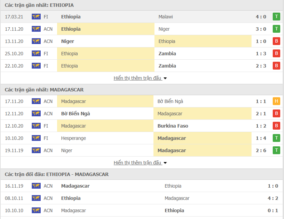The image size is (284, 219).
Task: Select the ACN flag icon beside Ethiopia vs Niger
Action: [36, 29]
